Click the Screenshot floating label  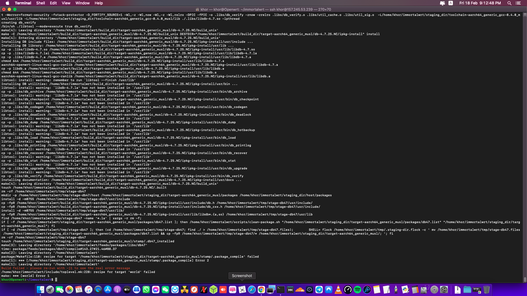click(x=242, y=276)
